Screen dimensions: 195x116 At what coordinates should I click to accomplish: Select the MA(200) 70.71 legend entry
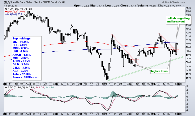click(x=14, y=14)
